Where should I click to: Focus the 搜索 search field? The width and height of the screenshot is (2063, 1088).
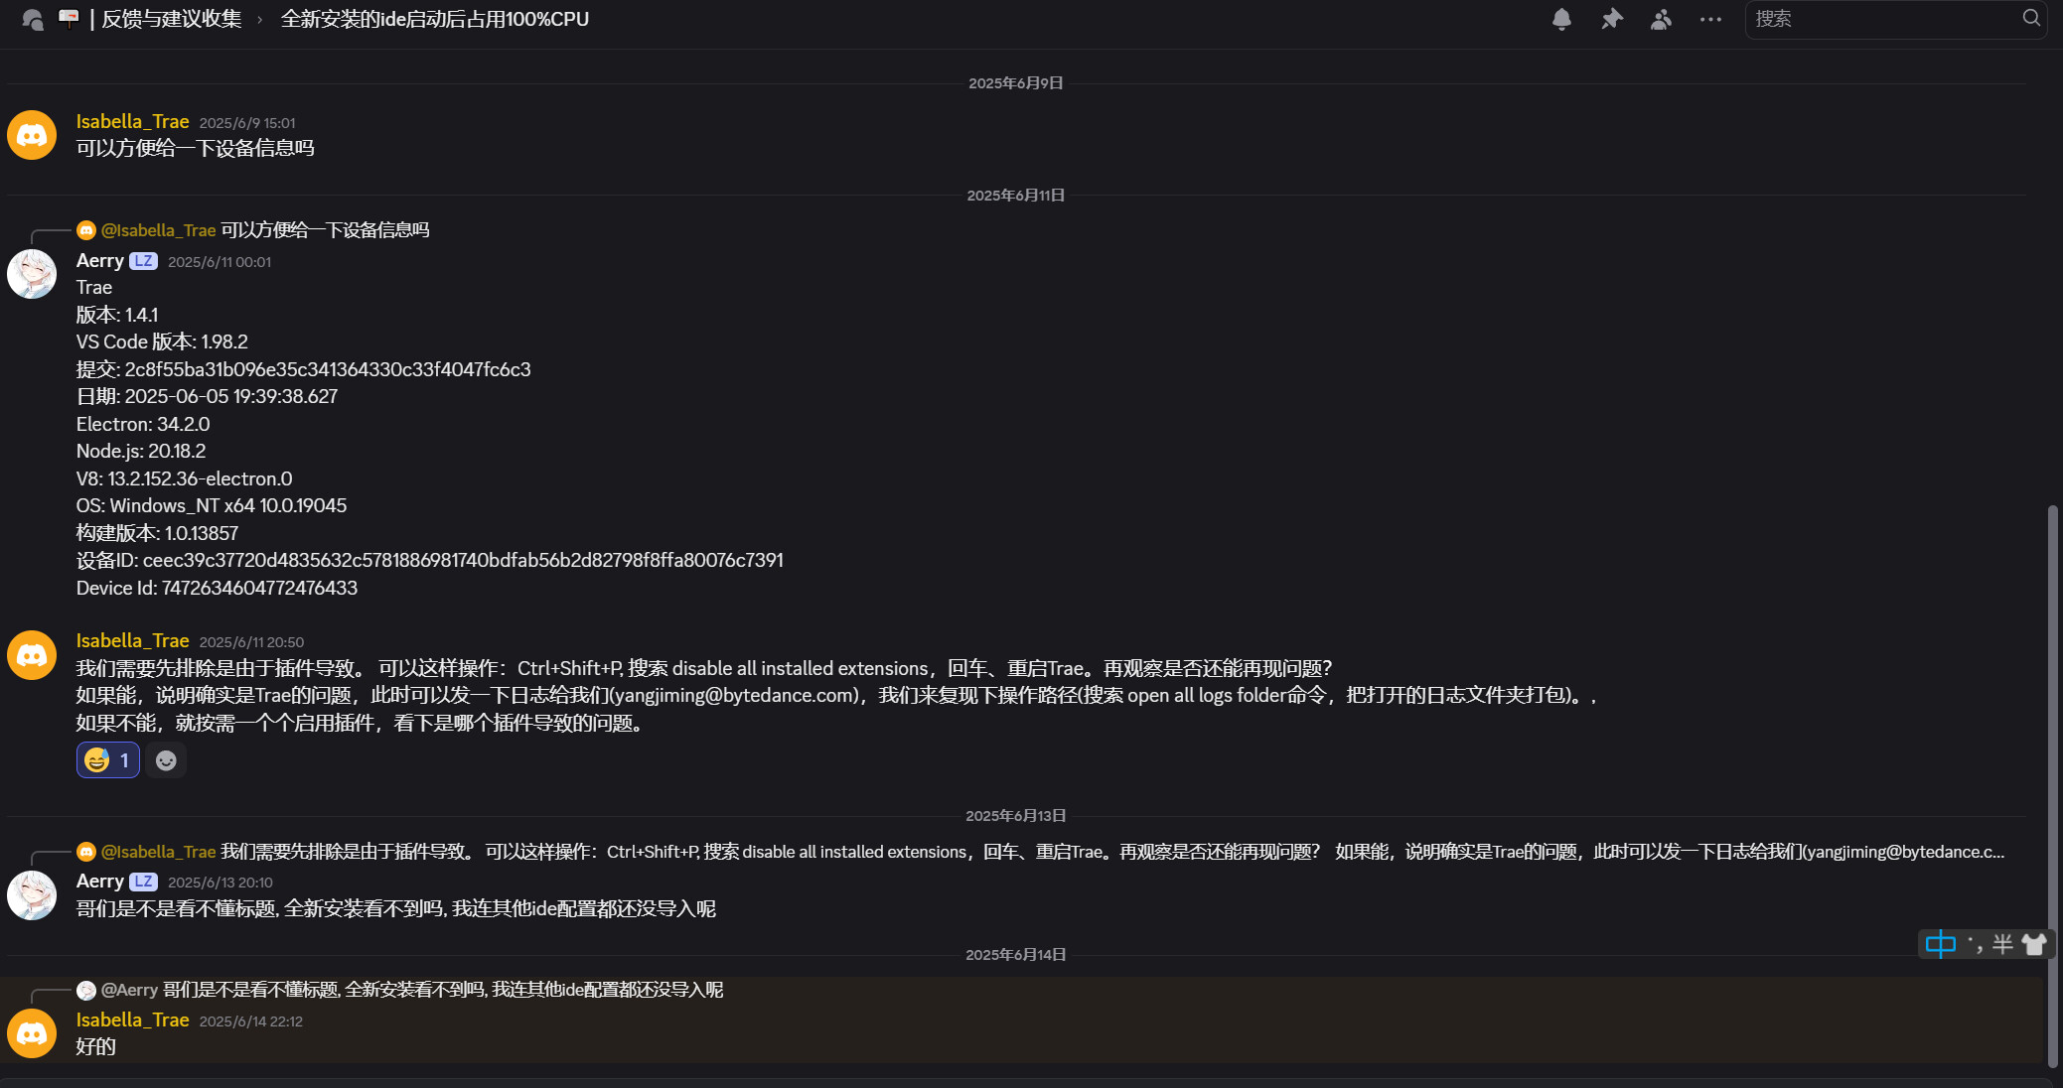[x=1895, y=19]
